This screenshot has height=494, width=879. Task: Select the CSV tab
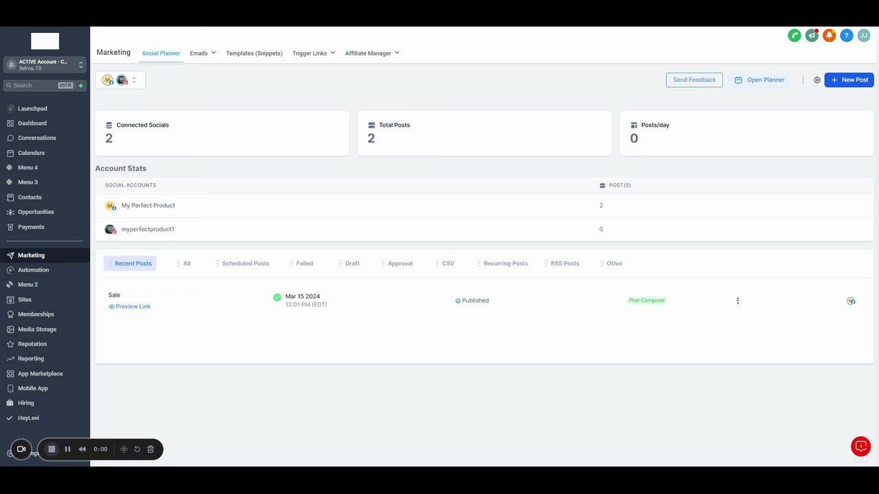(x=445, y=263)
